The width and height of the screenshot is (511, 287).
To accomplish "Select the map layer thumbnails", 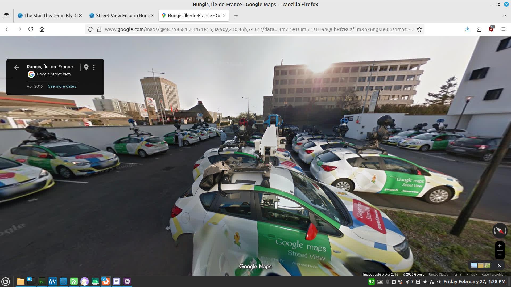I will (480, 265).
